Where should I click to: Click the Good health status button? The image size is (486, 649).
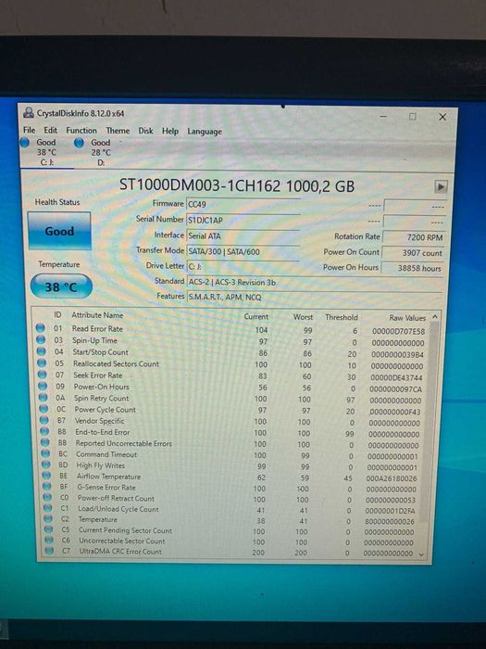coord(59,231)
